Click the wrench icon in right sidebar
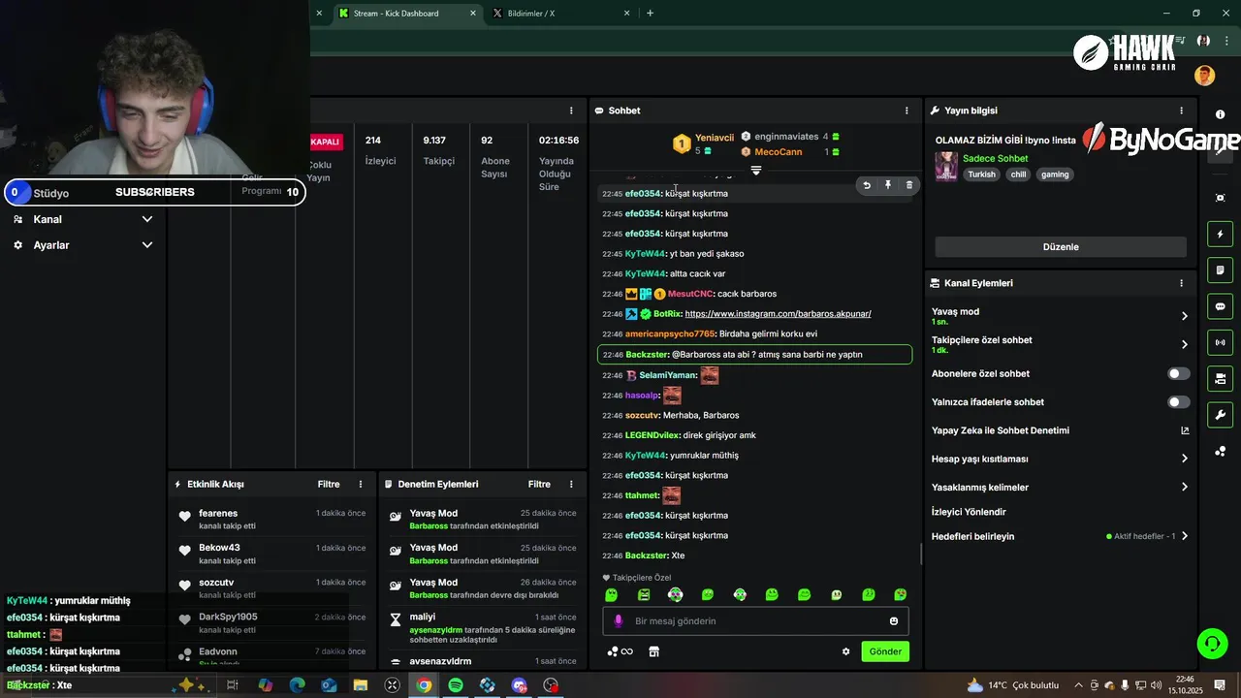The height and width of the screenshot is (698, 1241). tap(1221, 415)
